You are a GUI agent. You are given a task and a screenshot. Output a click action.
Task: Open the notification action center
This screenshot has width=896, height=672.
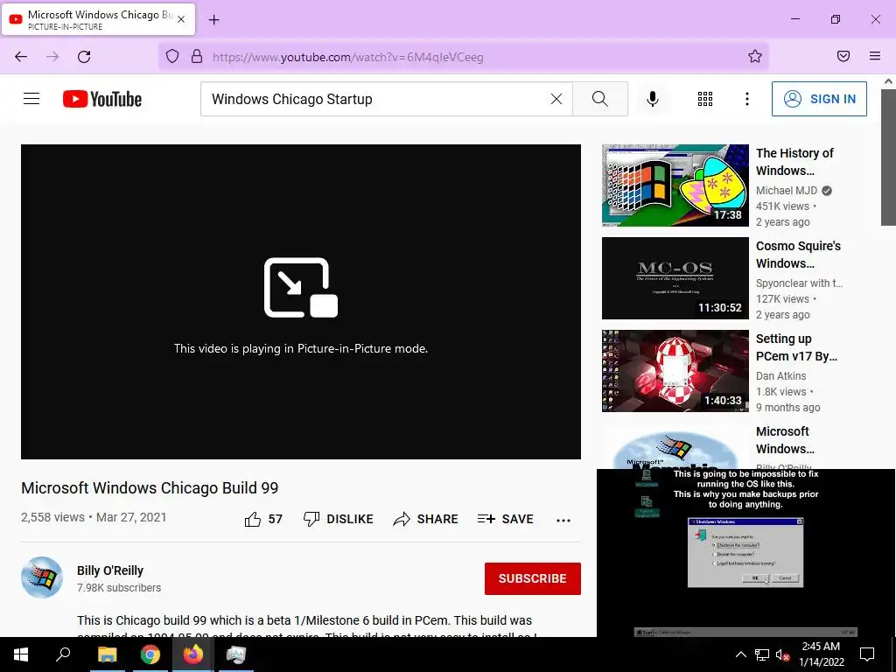pyautogui.click(x=867, y=654)
